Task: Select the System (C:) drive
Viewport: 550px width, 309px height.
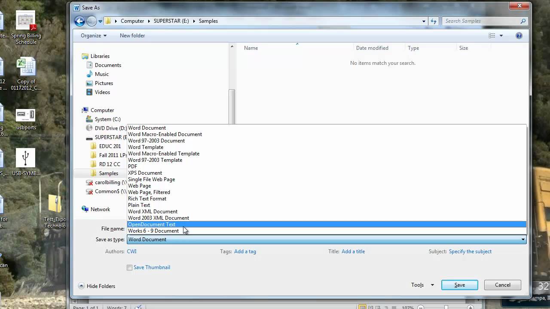Action: [103, 119]
